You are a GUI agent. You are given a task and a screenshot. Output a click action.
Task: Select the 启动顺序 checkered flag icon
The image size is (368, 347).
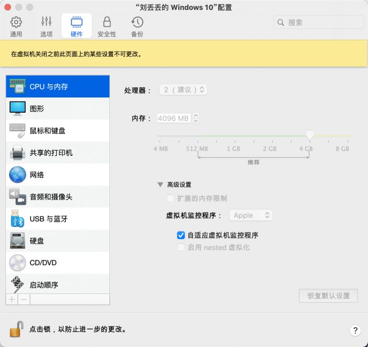coord(17,284)
